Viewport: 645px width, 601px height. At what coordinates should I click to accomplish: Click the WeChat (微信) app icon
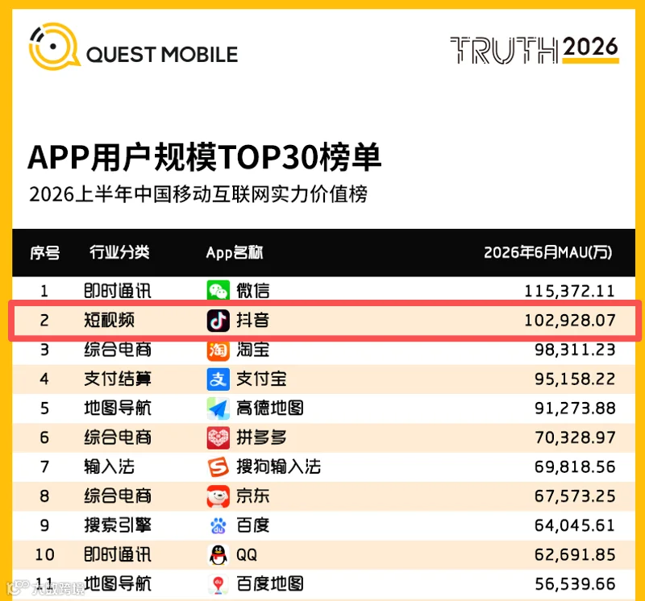pos(218,291)
